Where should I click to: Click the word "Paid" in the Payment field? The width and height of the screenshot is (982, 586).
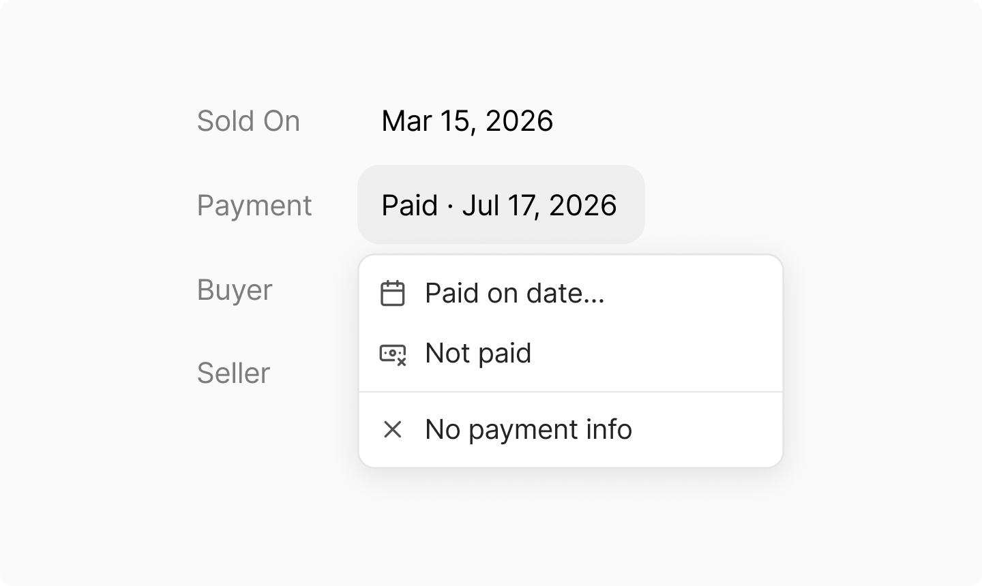pyautogui.click(x=409, y=205)
